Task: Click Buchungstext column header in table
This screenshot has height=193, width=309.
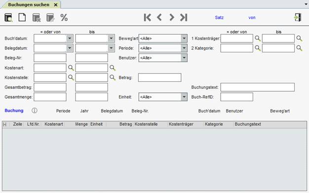Action: tap(248, 124)
